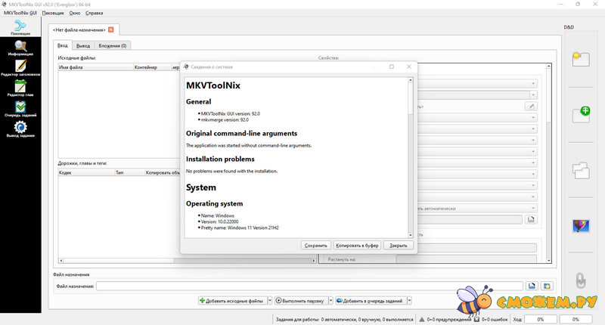
Task: Click the stacked documents icon in D&D panel
Action: pyautogui.click(x=581, y=170)
